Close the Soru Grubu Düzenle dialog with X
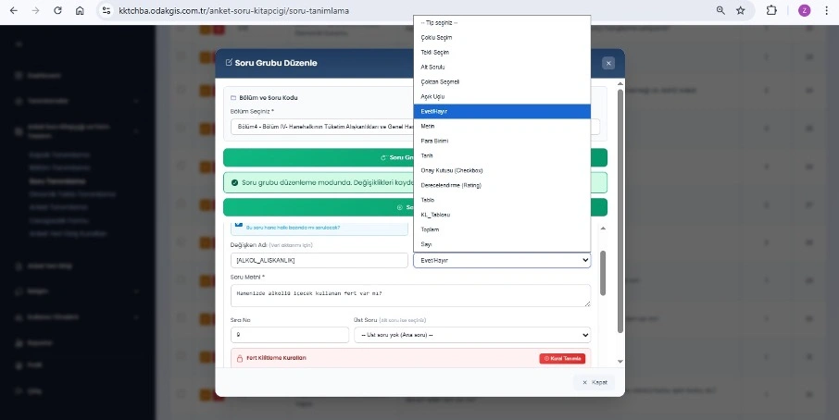The width and height of the screenshot is (839, 420). [x=607, y=63]
